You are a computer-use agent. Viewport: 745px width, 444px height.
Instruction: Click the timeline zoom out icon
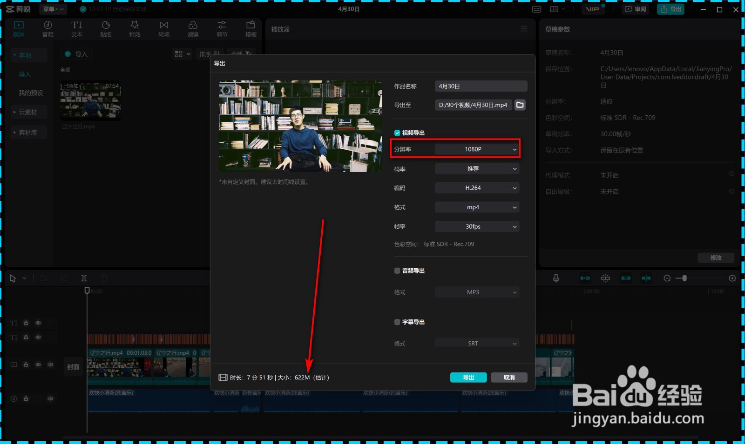[x=667, y=278]
